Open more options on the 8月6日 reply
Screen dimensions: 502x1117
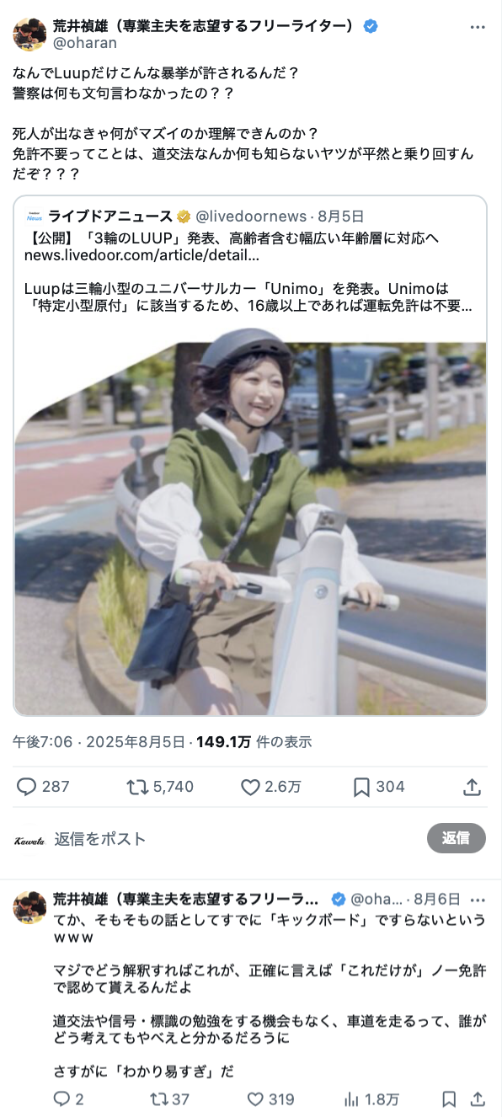(x=478, y=899)
